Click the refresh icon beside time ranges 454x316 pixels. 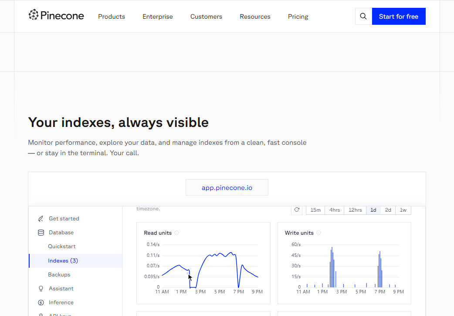pos(297,210)
